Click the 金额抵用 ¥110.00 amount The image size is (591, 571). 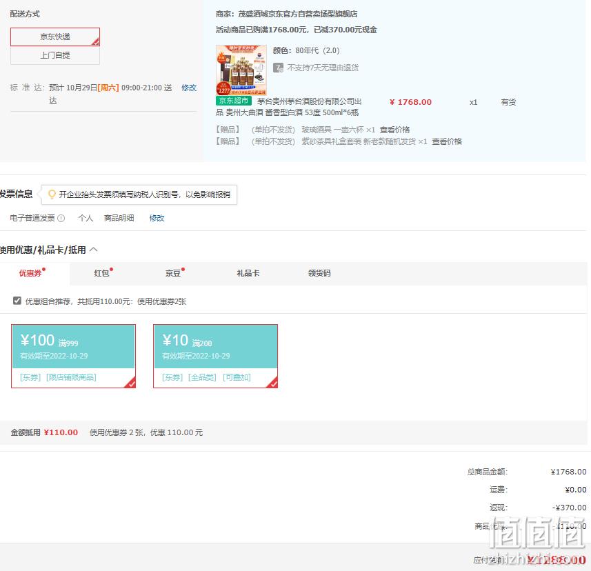61,432
